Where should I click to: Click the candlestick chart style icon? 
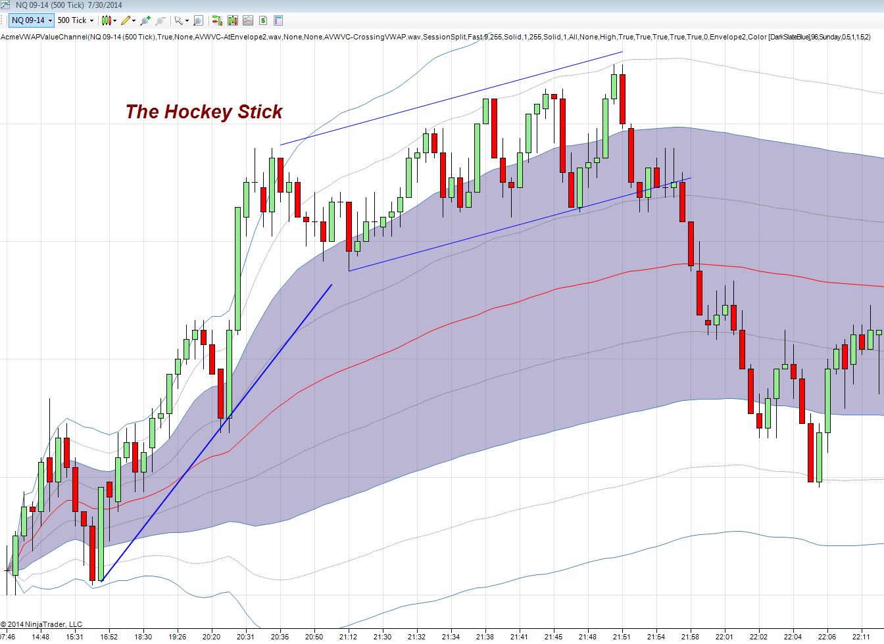click(x=105, y=20)
